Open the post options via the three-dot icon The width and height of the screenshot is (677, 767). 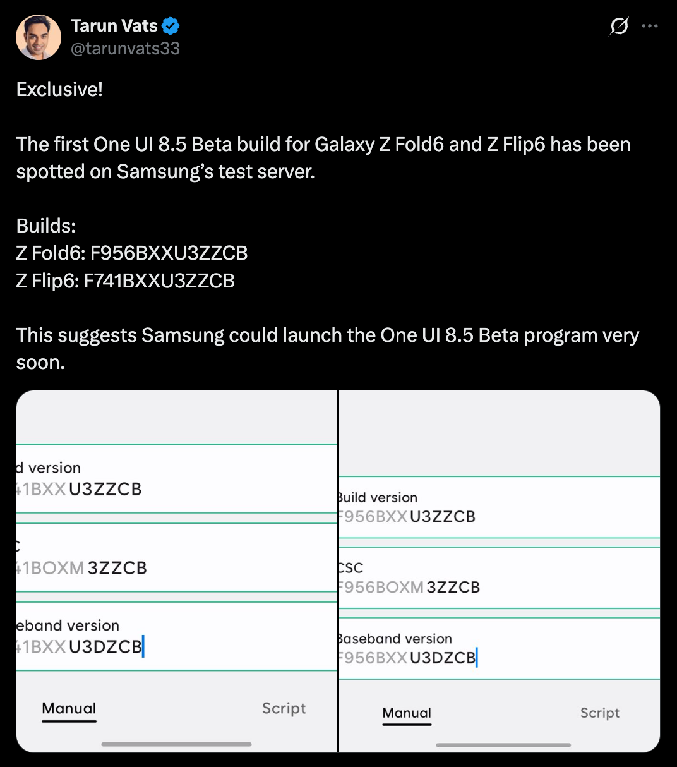pos(650,26)
